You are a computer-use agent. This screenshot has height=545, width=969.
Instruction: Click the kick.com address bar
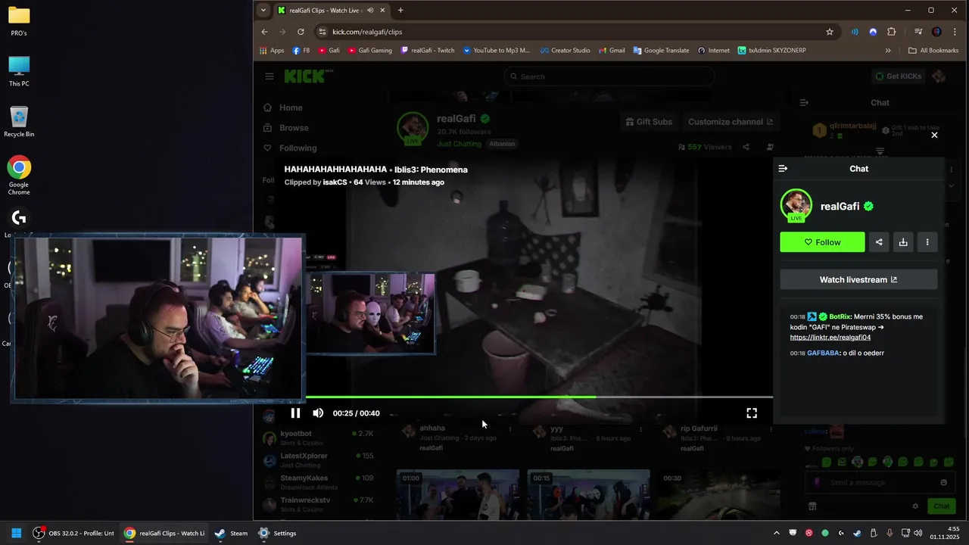pyautogui.click(x=568, y=32)
